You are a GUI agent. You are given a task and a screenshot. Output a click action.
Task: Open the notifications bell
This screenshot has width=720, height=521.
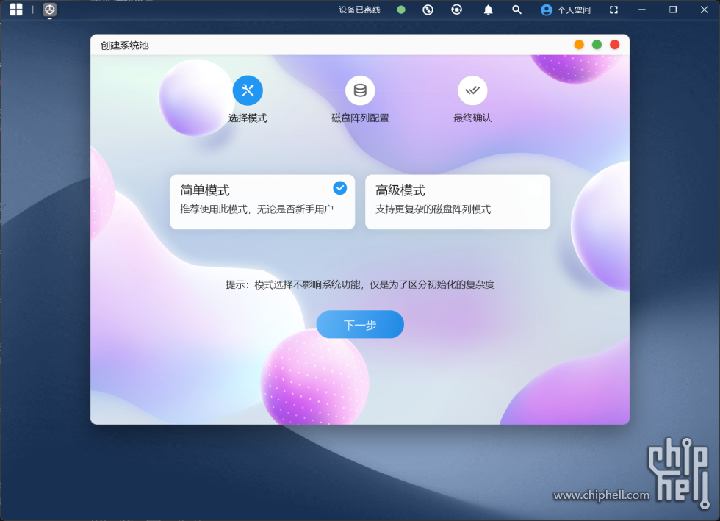(x=488, y=10)
